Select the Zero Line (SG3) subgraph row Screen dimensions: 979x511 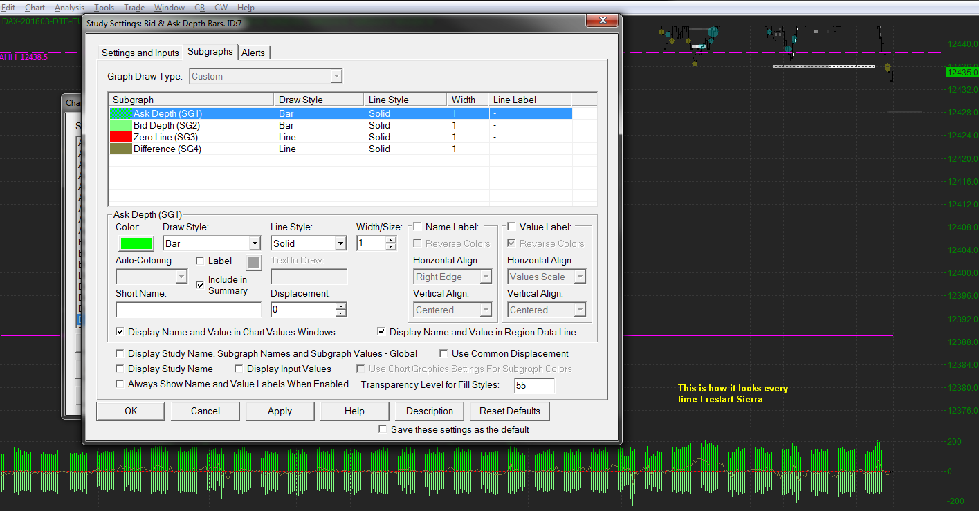click(167, 137)
